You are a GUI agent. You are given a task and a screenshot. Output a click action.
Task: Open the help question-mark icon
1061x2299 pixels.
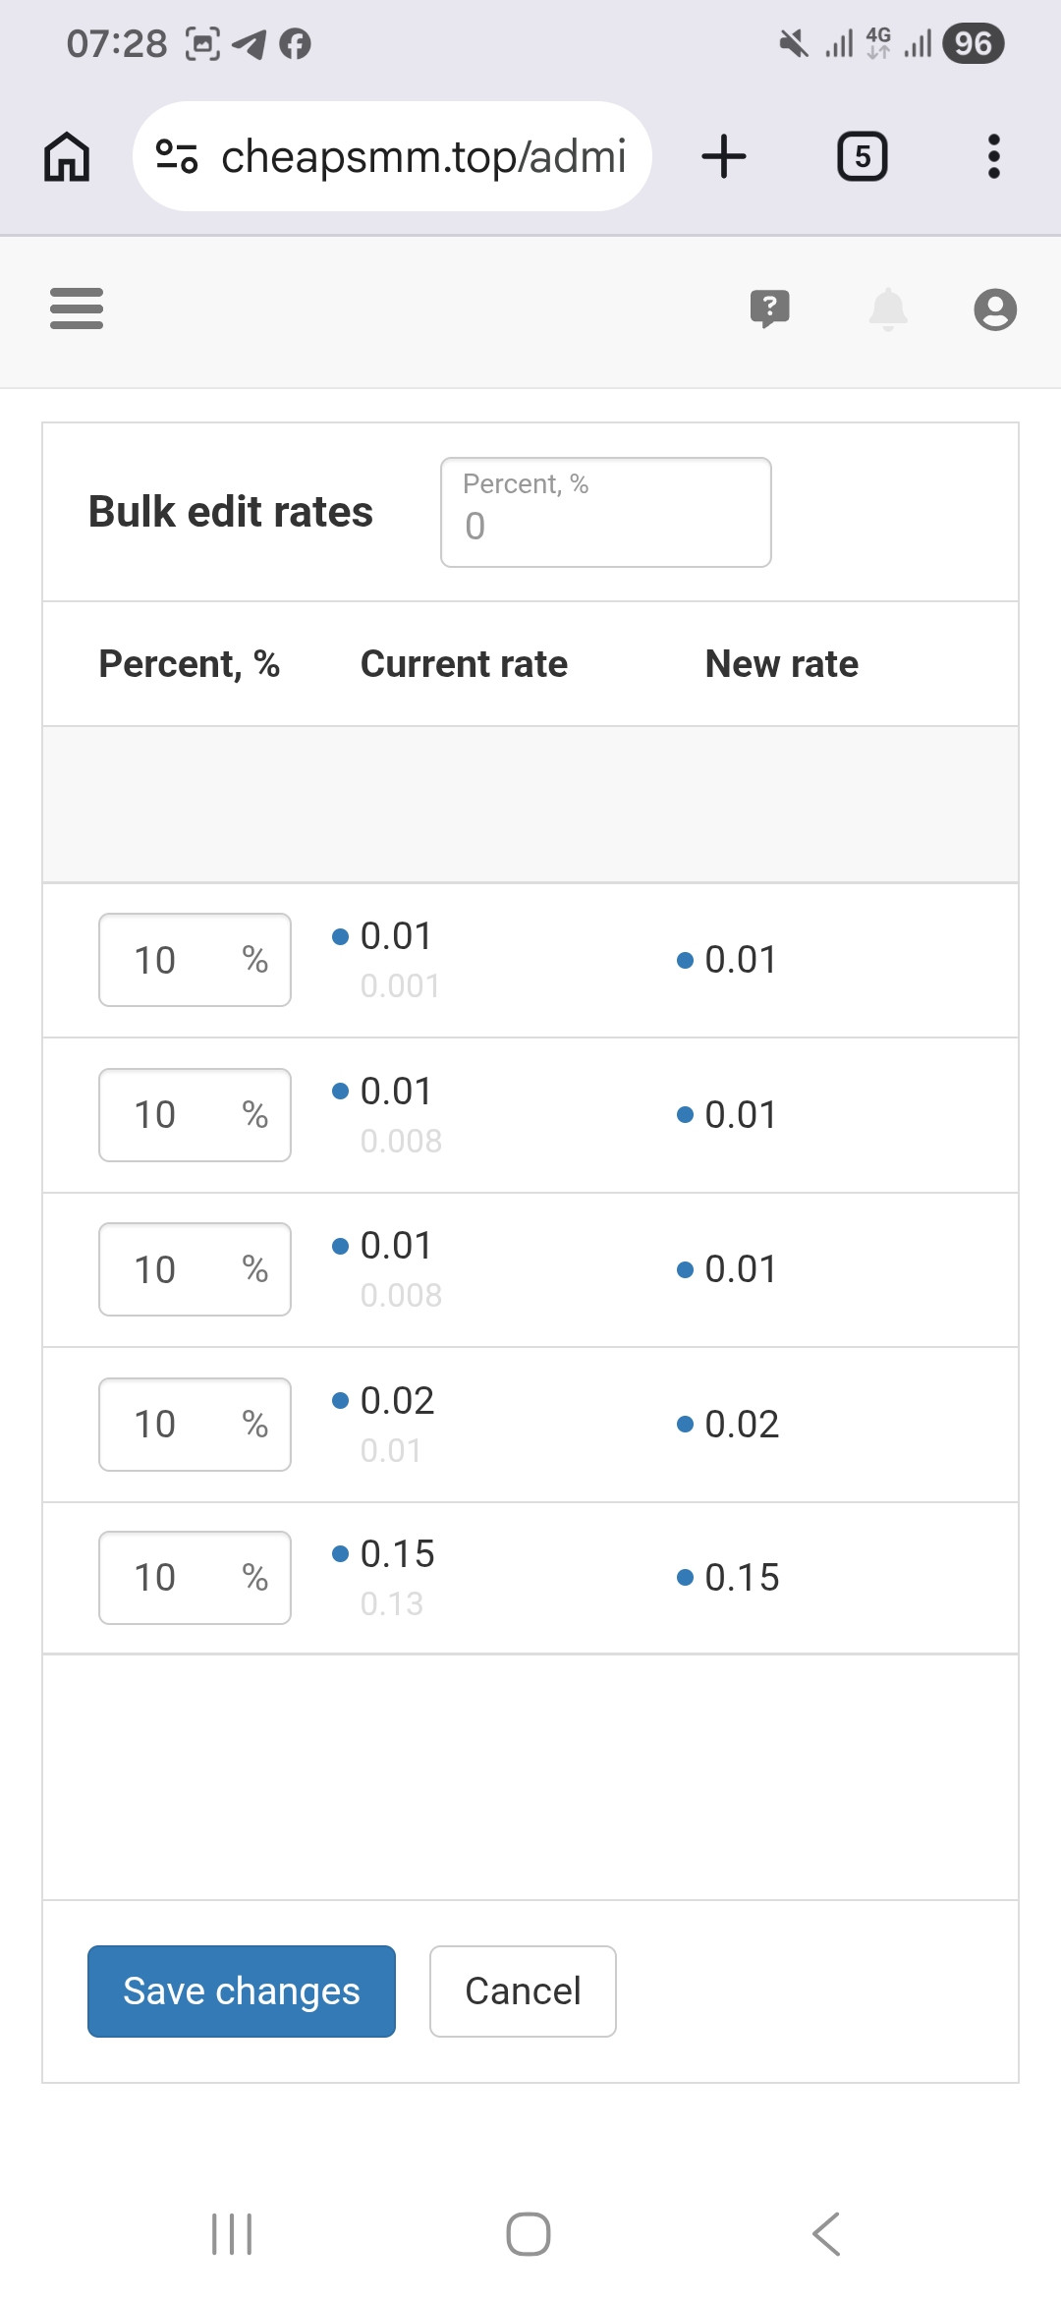770,308
